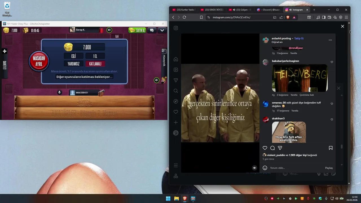Select Hüseyin B. player name tag
This screenshot has width=361, height=203.
[x=164, y=61]
